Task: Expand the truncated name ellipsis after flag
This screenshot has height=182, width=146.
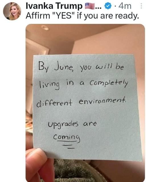Action: click(98, 8)
